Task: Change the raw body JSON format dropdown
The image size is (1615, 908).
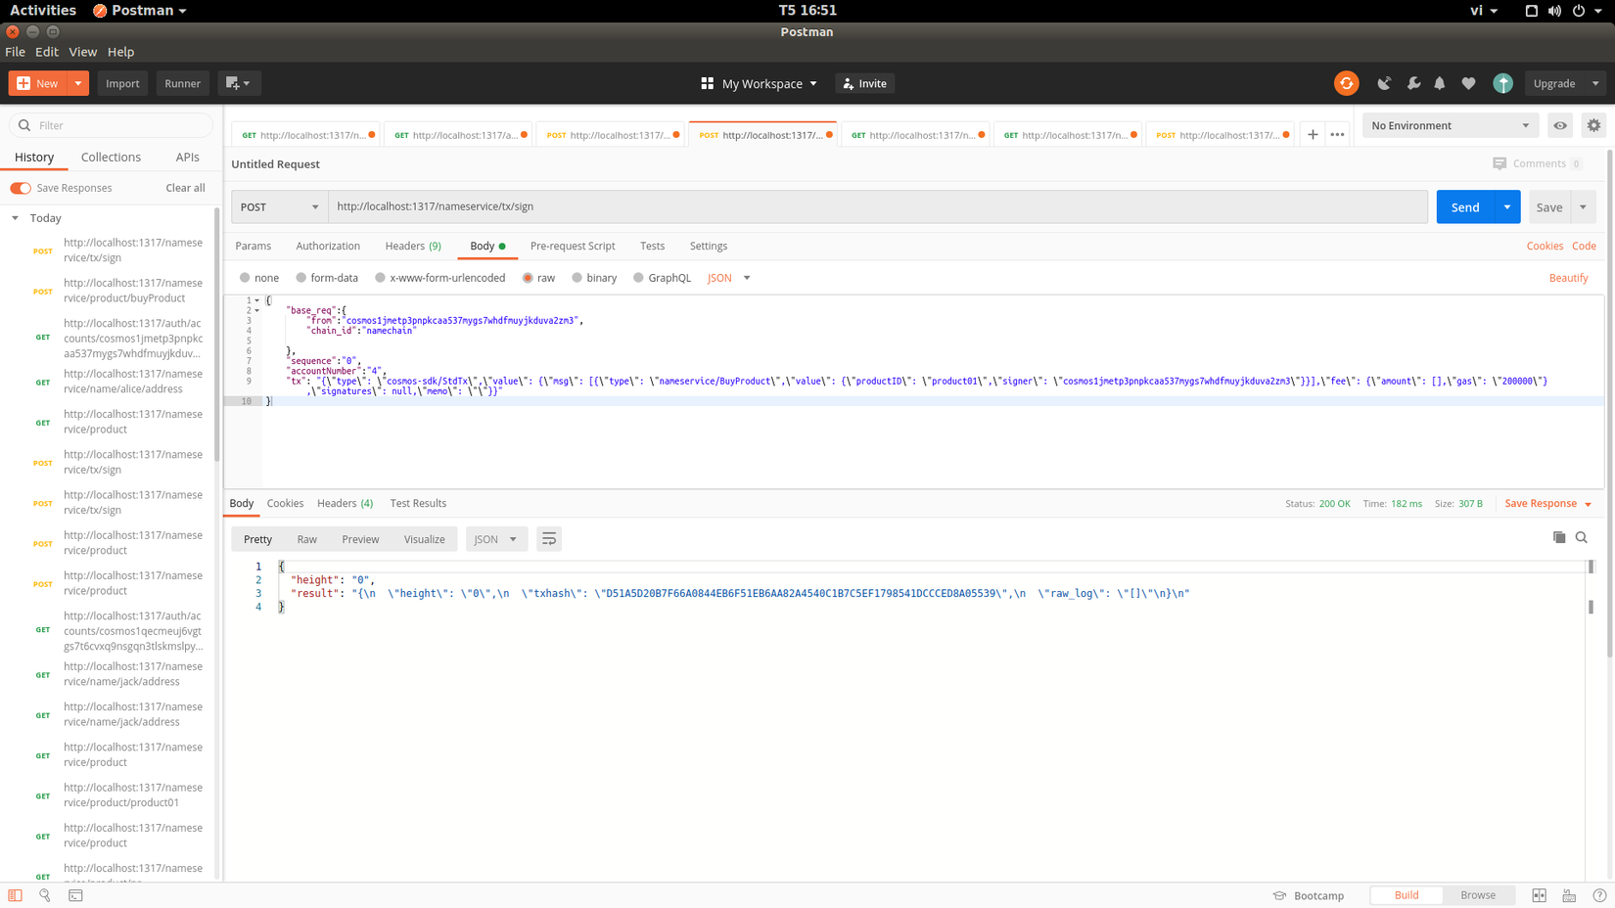Action: (729, 278)
